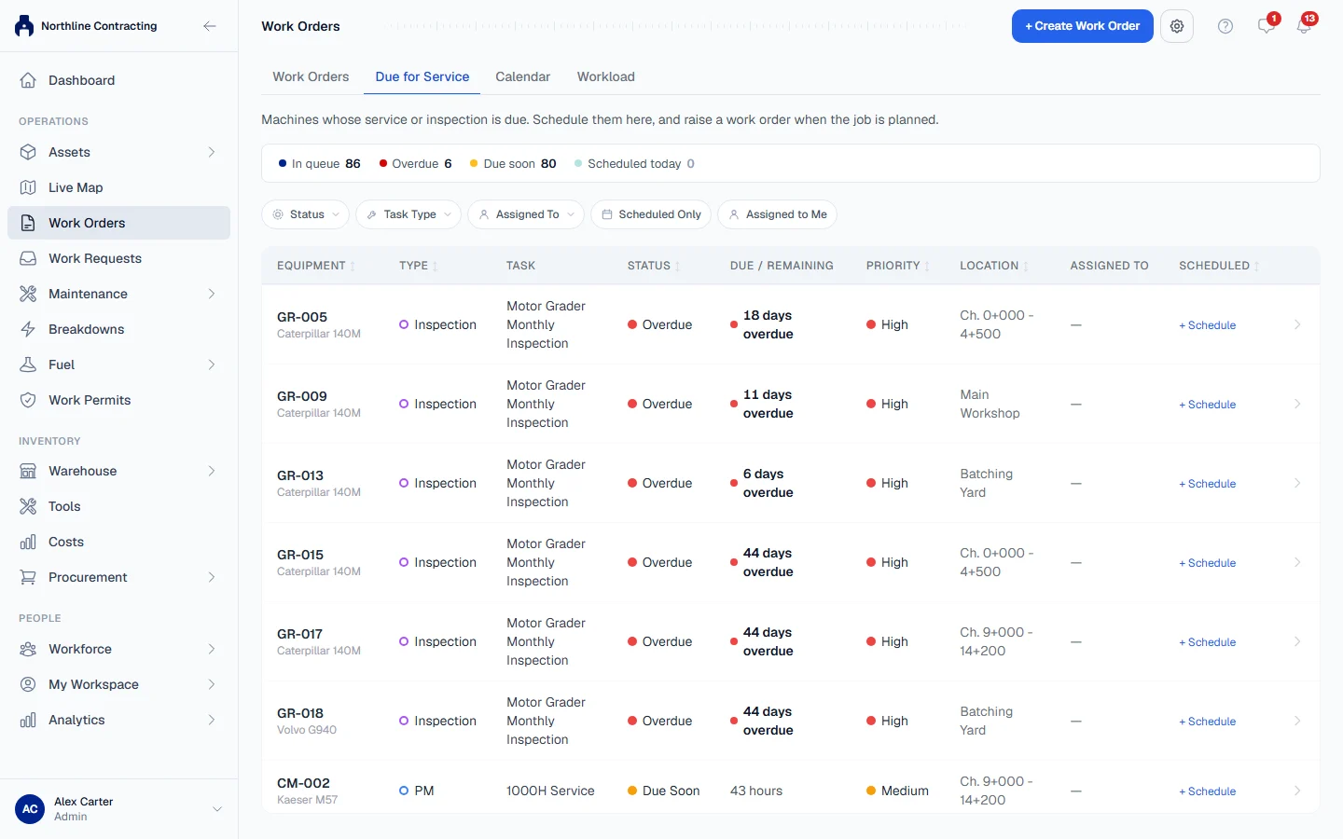Sort by the Equipment column header
Screen dimensions: 1343x839
coord(315,266)
